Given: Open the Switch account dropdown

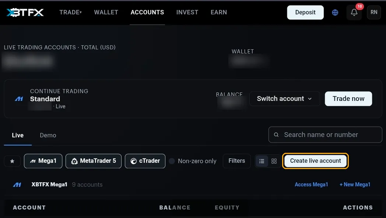Looking at the screenshot, I should 285,99.
